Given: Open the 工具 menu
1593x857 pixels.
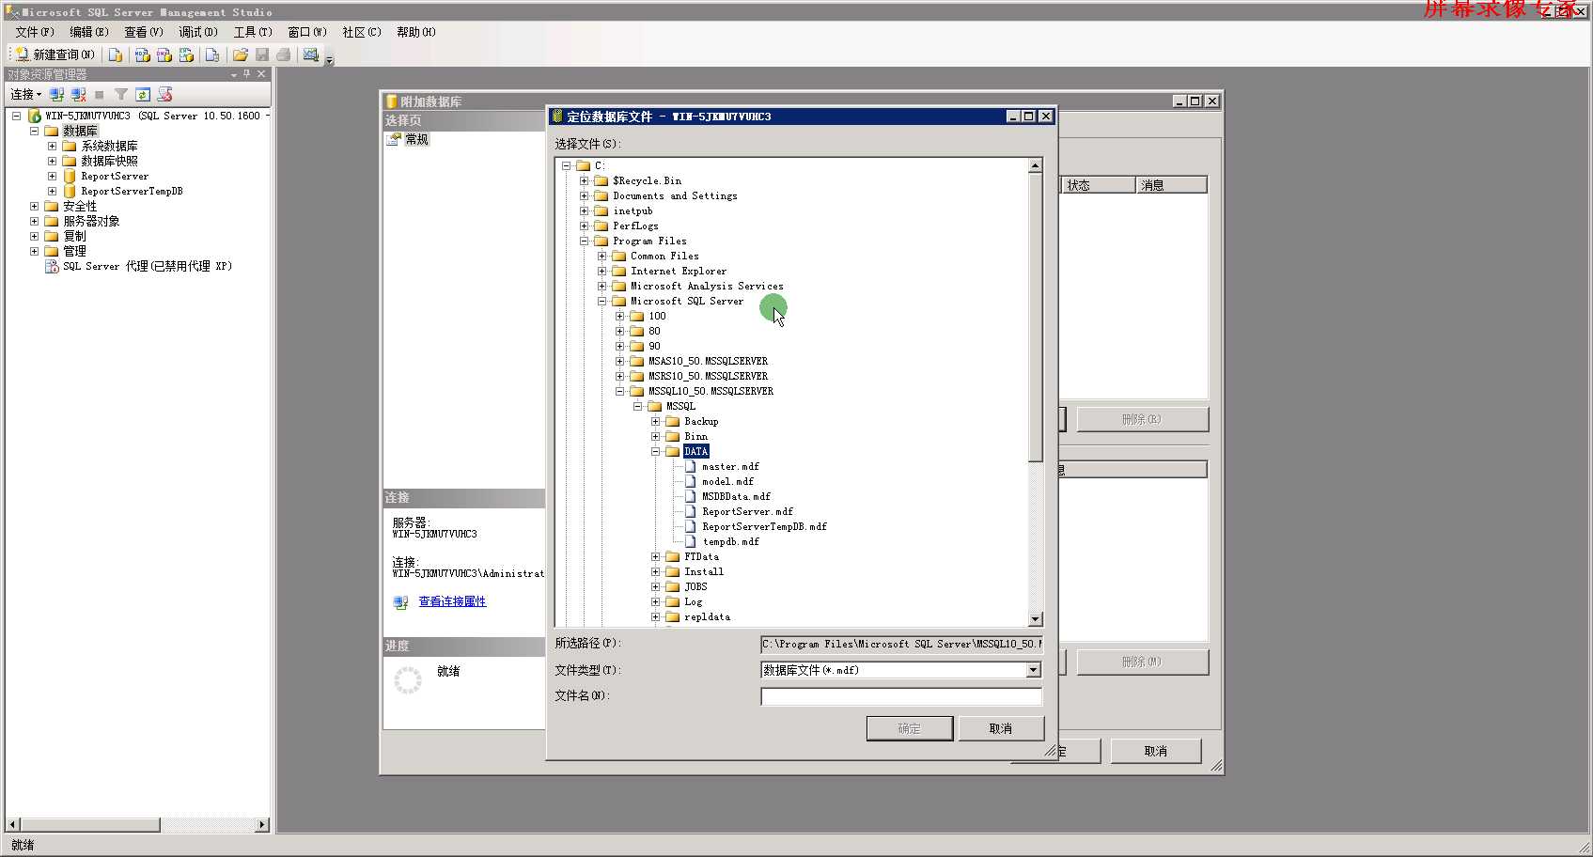Looking at the screenshot, I should (x=253, y=32).
